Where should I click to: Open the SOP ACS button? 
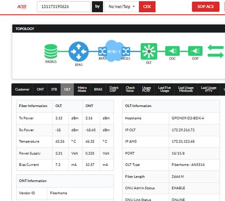click(206, 7)
